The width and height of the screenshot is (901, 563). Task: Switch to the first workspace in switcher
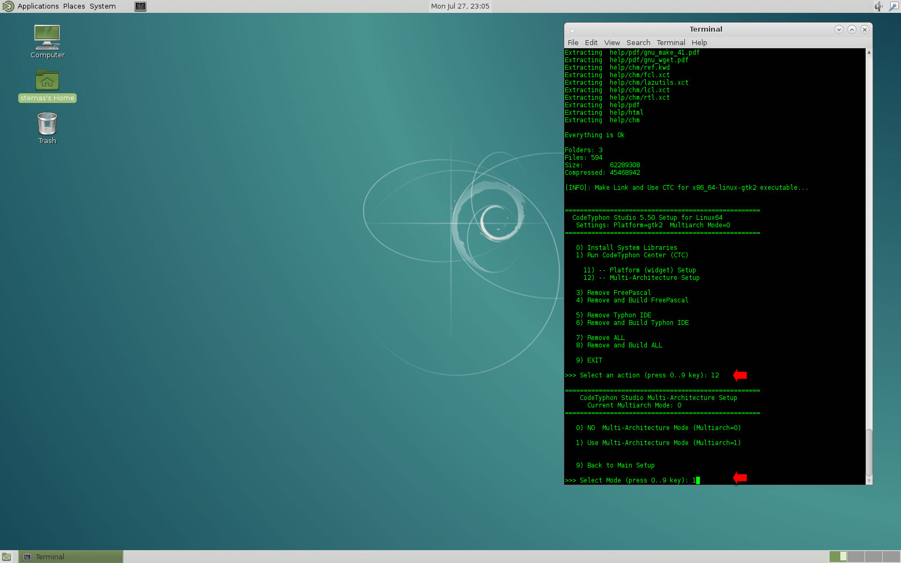pos(838,557)
